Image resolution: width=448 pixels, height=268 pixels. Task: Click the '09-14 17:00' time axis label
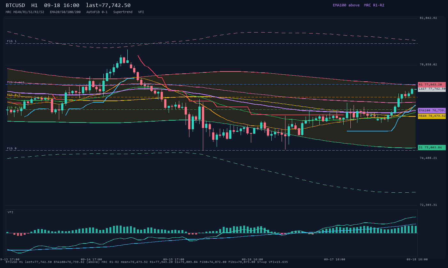click(x=92, y=259)
